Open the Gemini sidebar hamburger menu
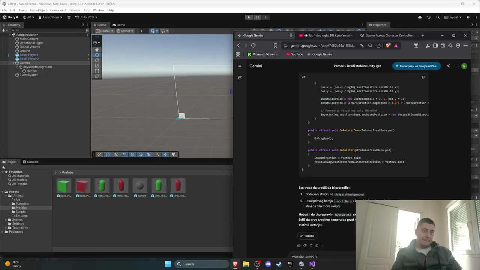This screenshot has width=480, height=270. 240,66
